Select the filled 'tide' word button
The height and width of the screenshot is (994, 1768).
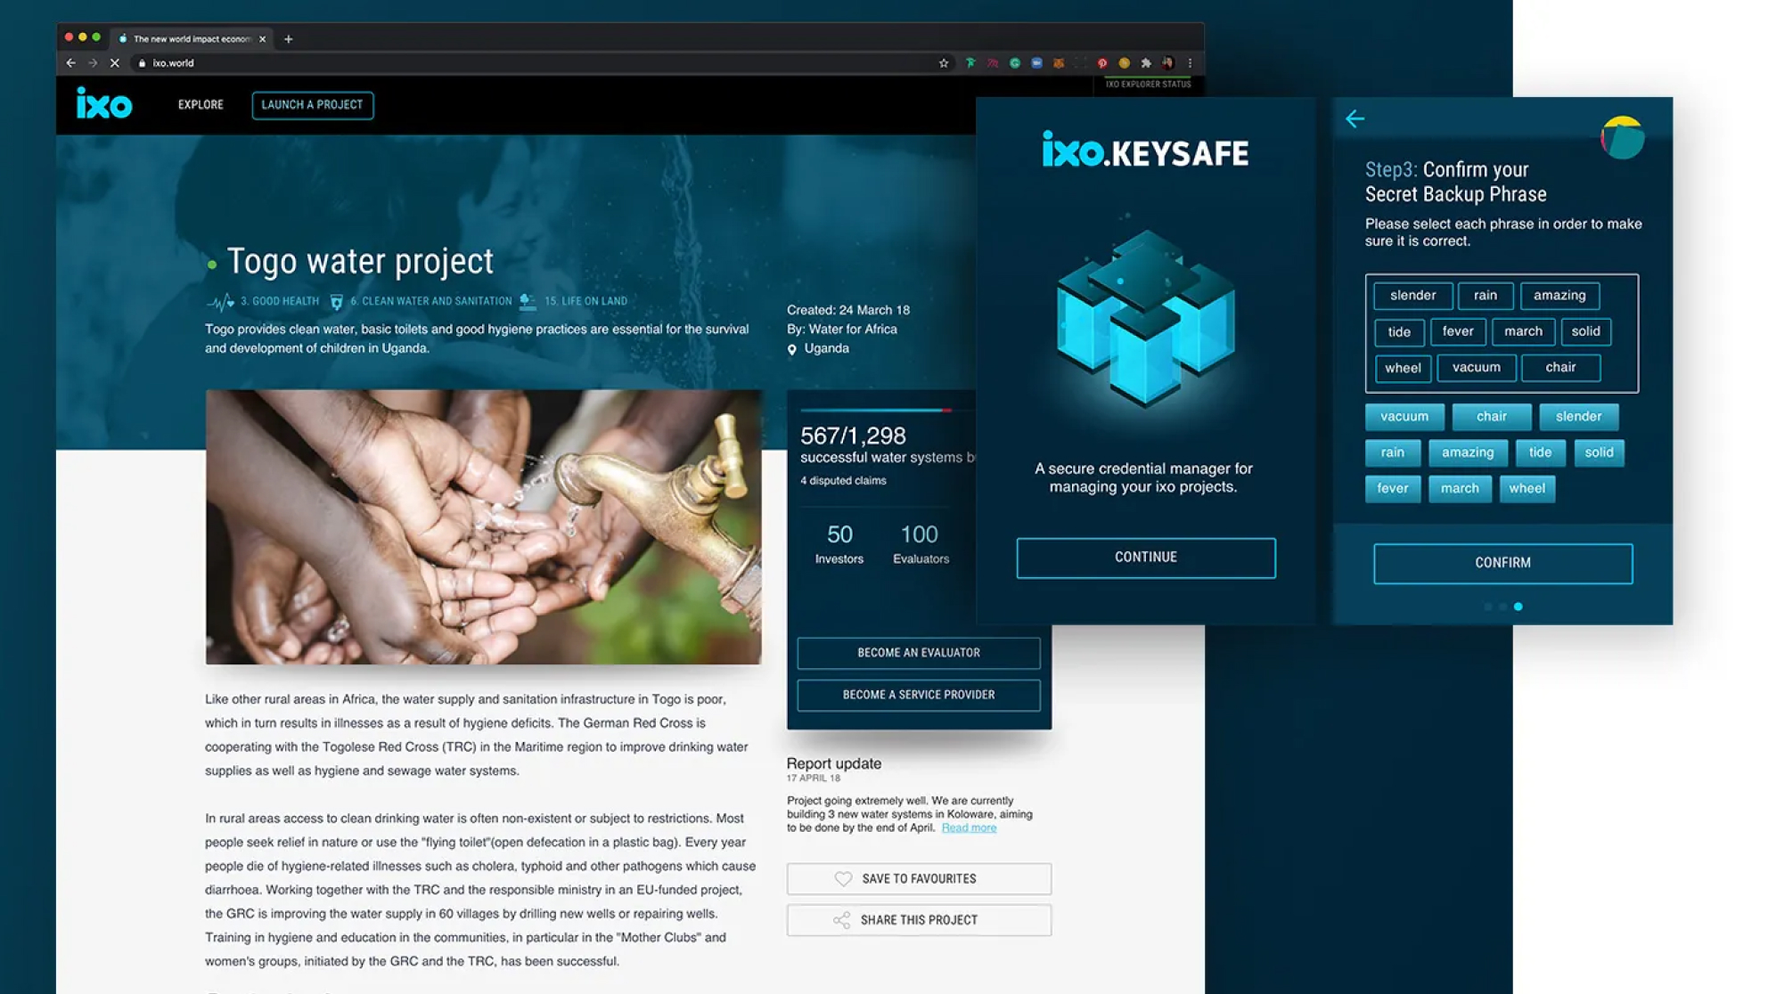[1540, 452]
